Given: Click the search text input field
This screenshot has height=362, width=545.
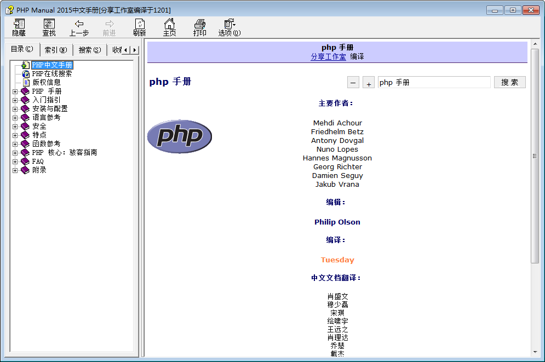Looking at the screenshot, I should pos(434,82).
